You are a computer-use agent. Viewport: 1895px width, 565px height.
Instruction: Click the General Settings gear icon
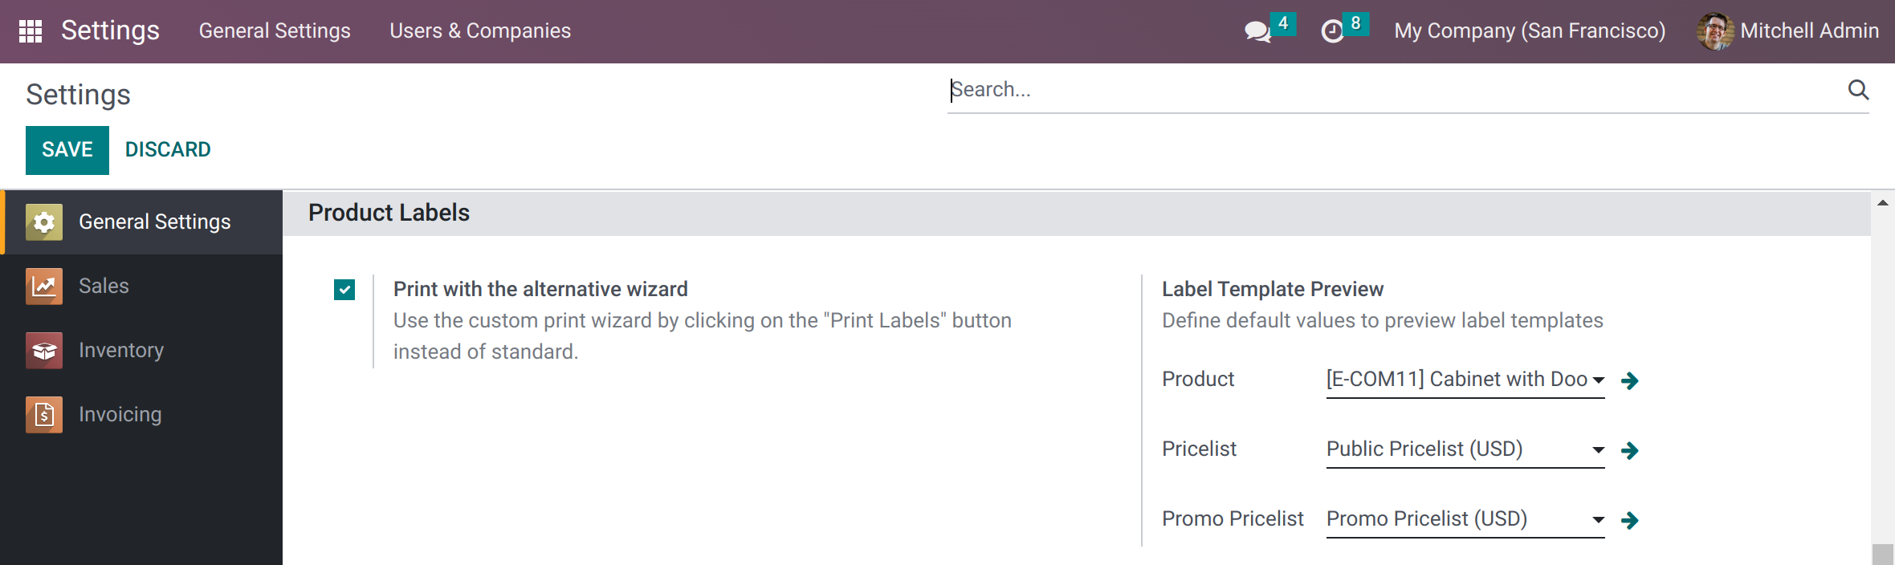(44, 222)
